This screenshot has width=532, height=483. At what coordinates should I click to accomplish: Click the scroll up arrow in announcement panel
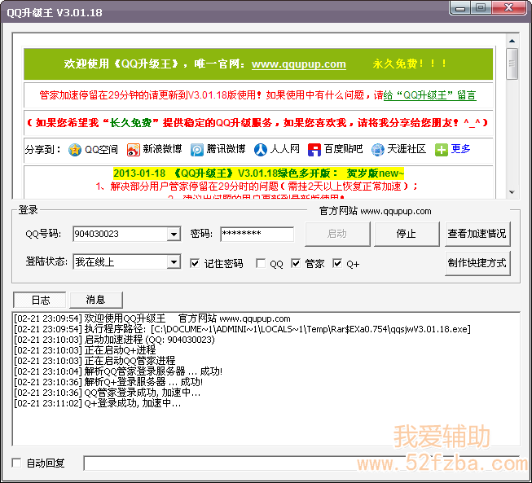512,41
